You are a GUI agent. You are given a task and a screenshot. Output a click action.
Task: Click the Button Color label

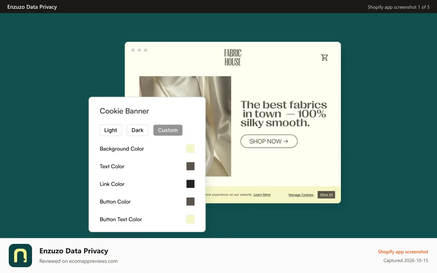(115, 202)
